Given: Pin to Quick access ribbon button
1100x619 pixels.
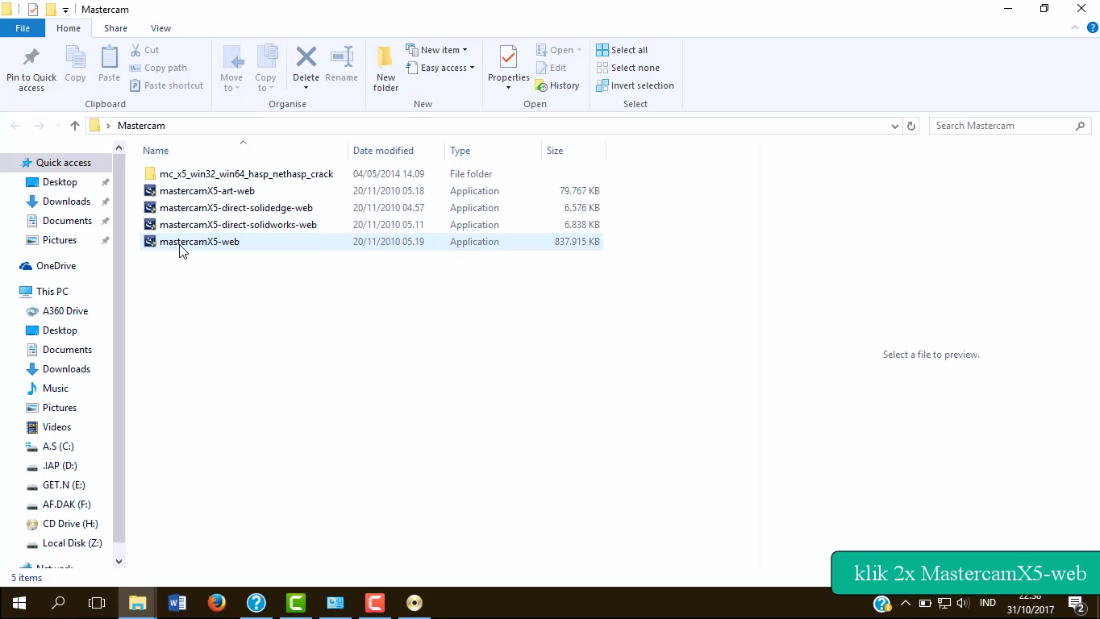Looking at the screenshot, I should pos(31,69).
